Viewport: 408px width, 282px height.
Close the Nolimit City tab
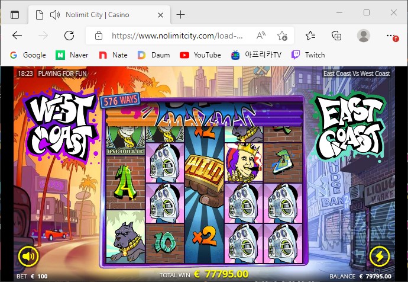click(161, 15)
